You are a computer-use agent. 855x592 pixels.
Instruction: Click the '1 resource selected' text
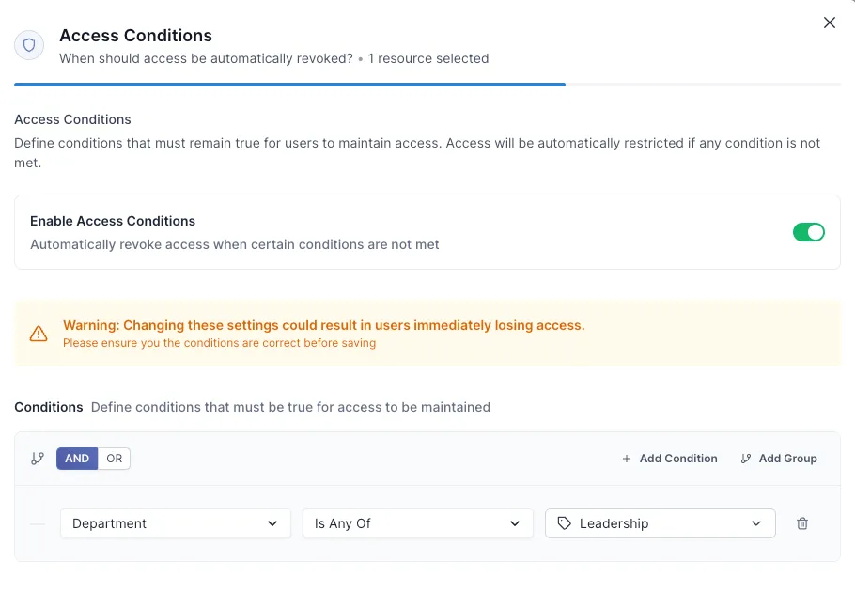(x=428, y=58)
